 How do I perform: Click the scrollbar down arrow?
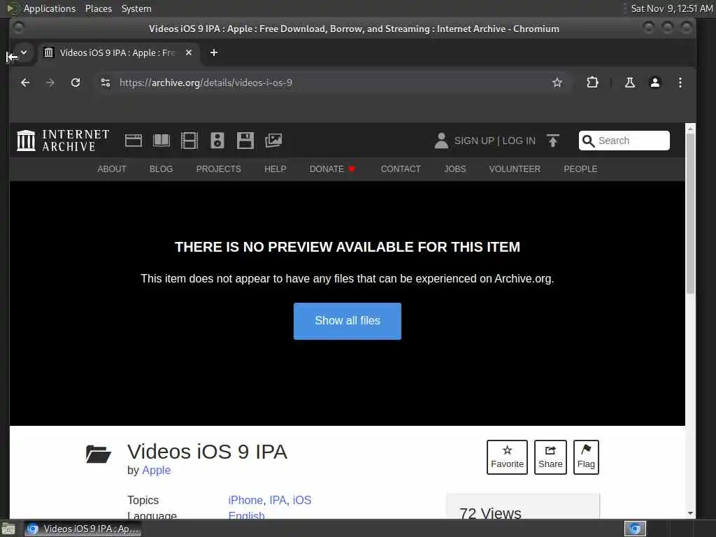point(690,513)
